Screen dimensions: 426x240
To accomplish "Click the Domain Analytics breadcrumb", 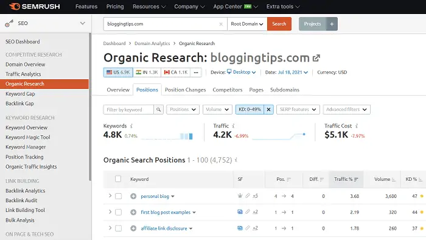I will tap(152, 43).
